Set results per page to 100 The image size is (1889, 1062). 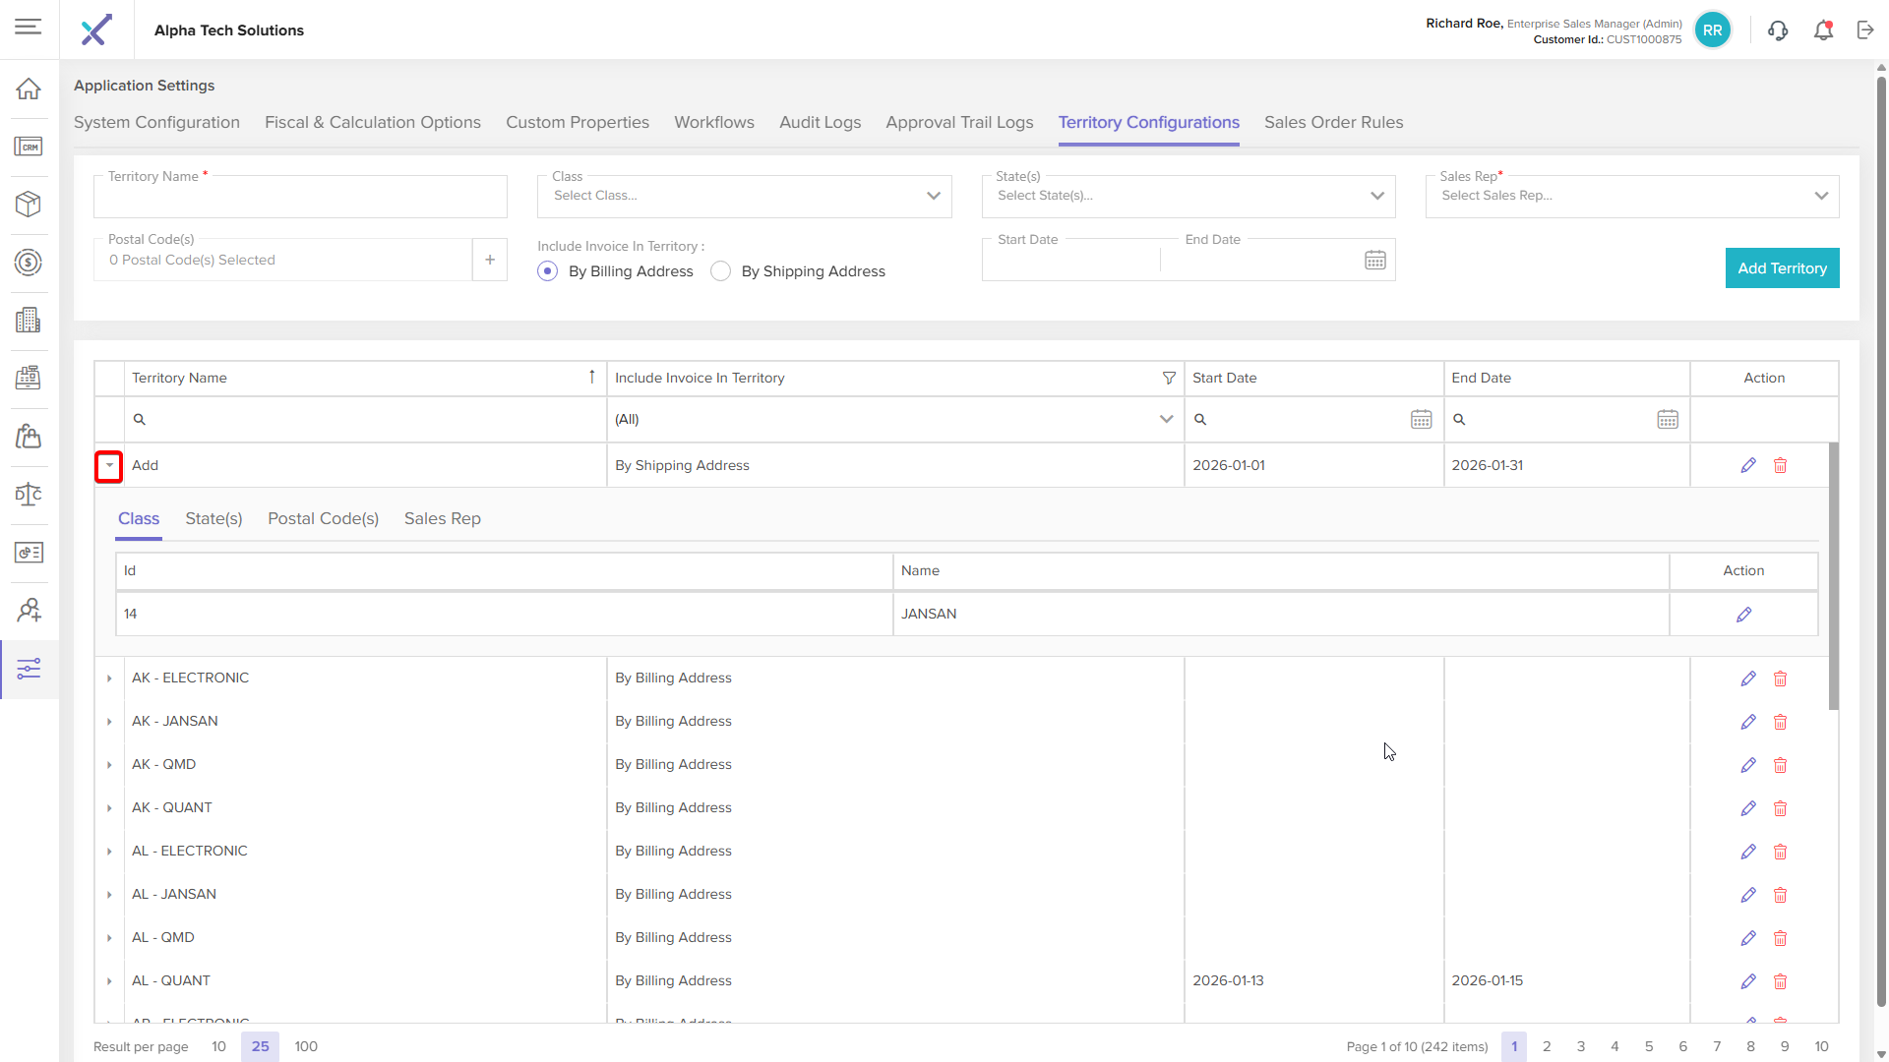306,1046
